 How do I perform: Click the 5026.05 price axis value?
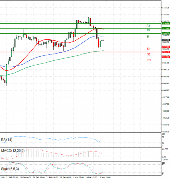click(166, 63)
